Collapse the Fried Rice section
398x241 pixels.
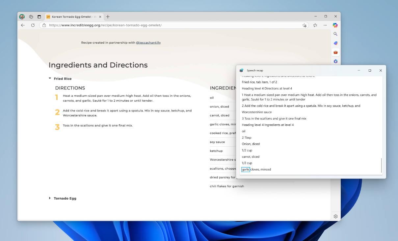(50, 79)
